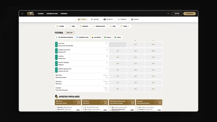Viewport: 217px width, 122px height.
Task: Add 6.50 popular bet odds
Action: point(105,110)
